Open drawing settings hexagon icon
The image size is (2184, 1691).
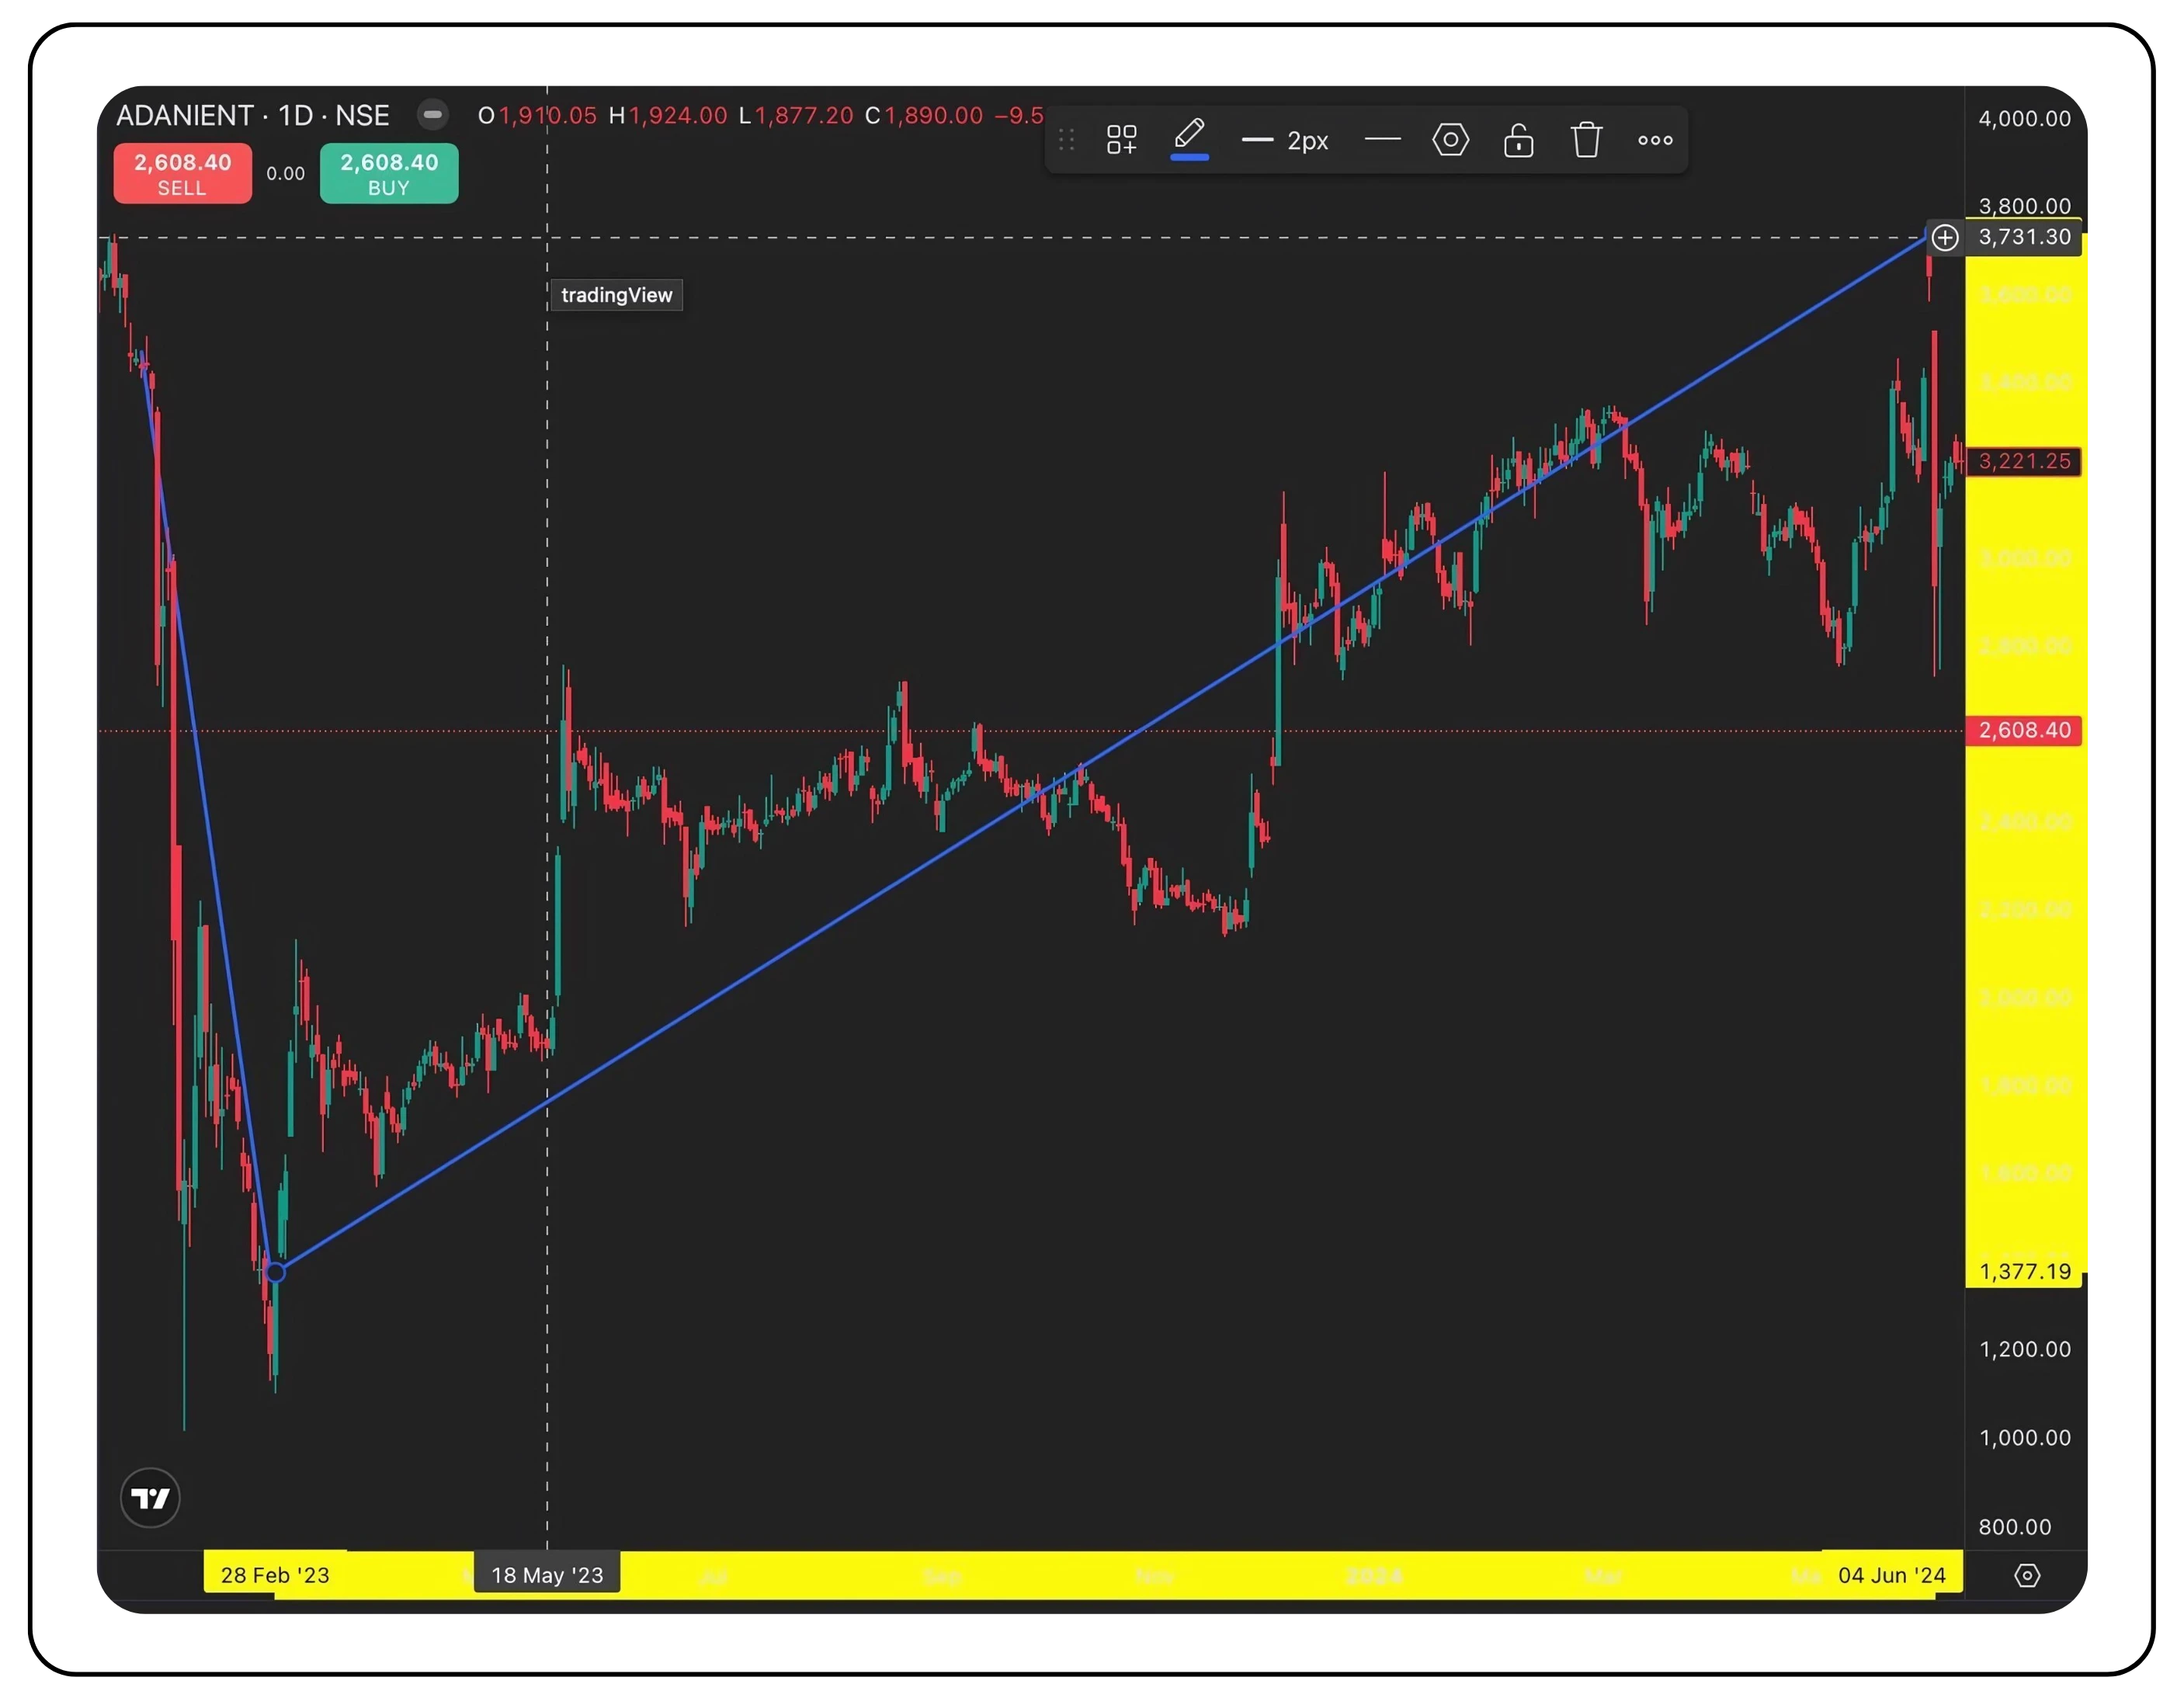point(1450,140)
